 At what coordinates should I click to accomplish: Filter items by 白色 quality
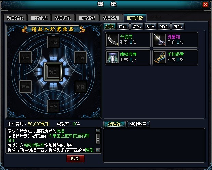pyautogui.click(x=123, y=27)
